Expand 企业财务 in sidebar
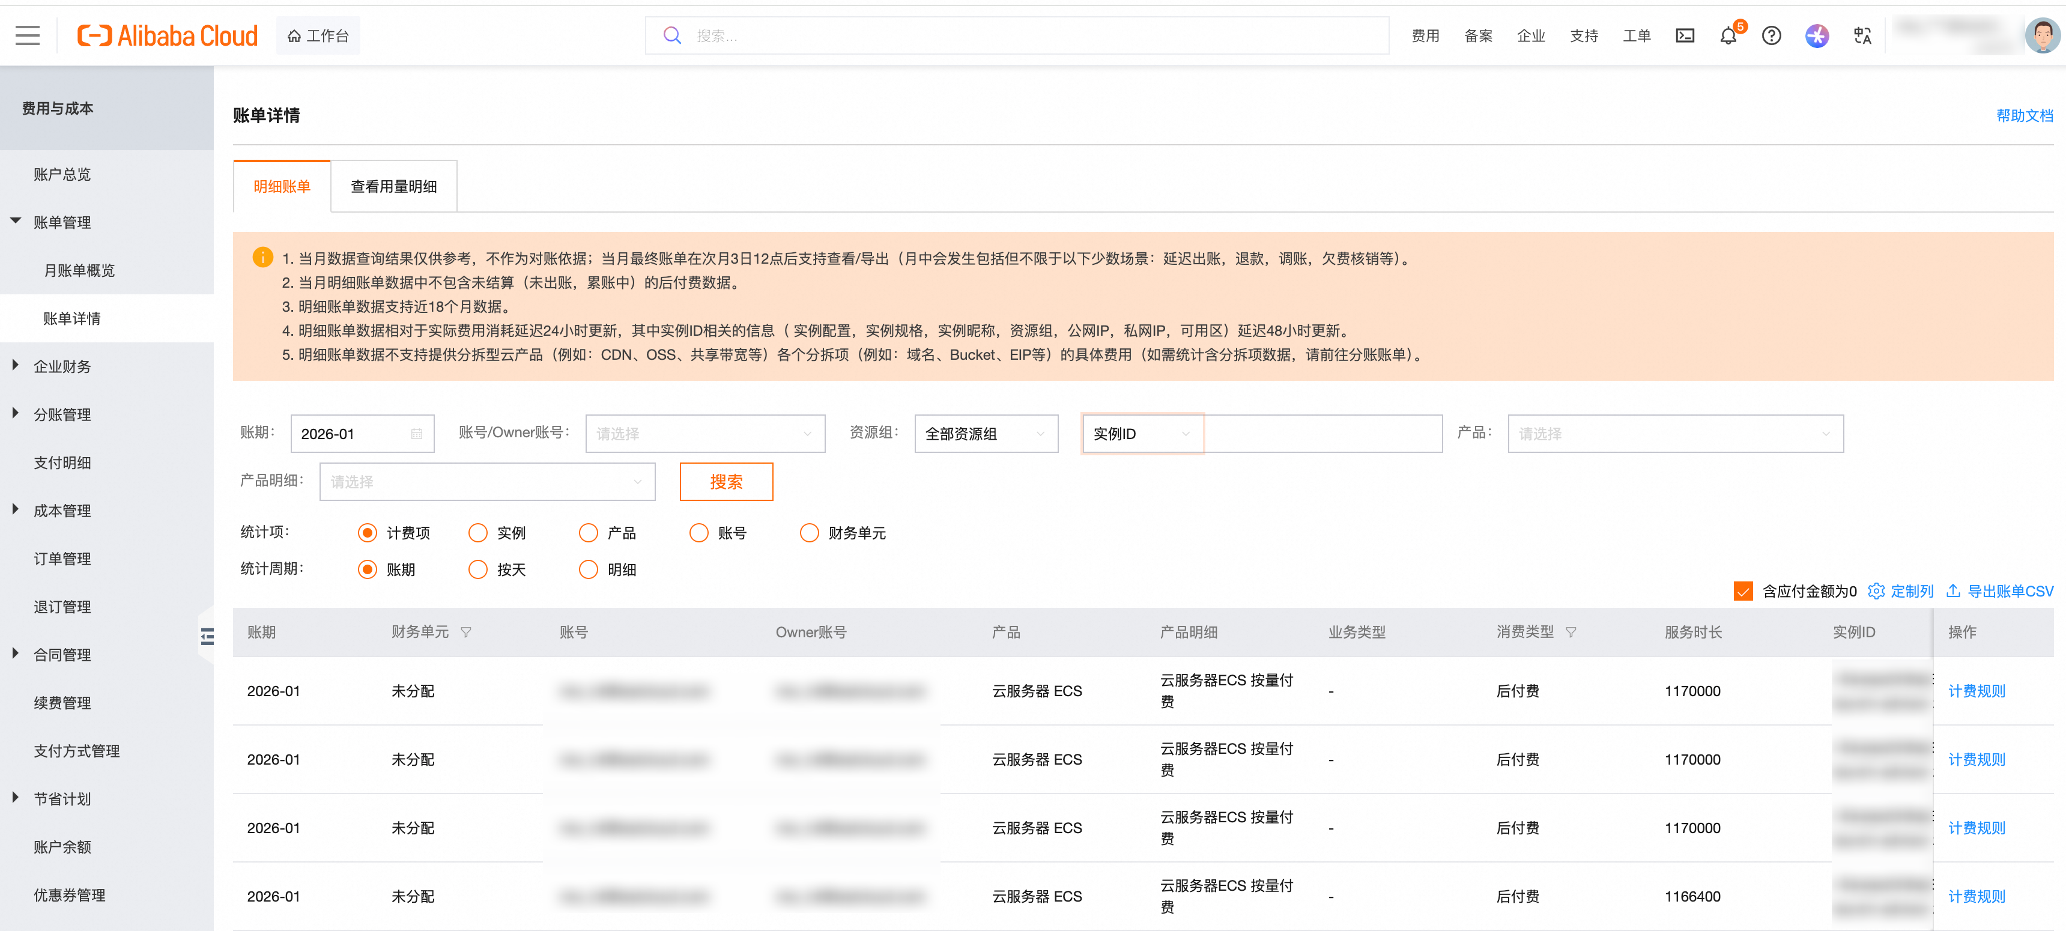This screenshot has height=931, width=2066. (62, 366)
